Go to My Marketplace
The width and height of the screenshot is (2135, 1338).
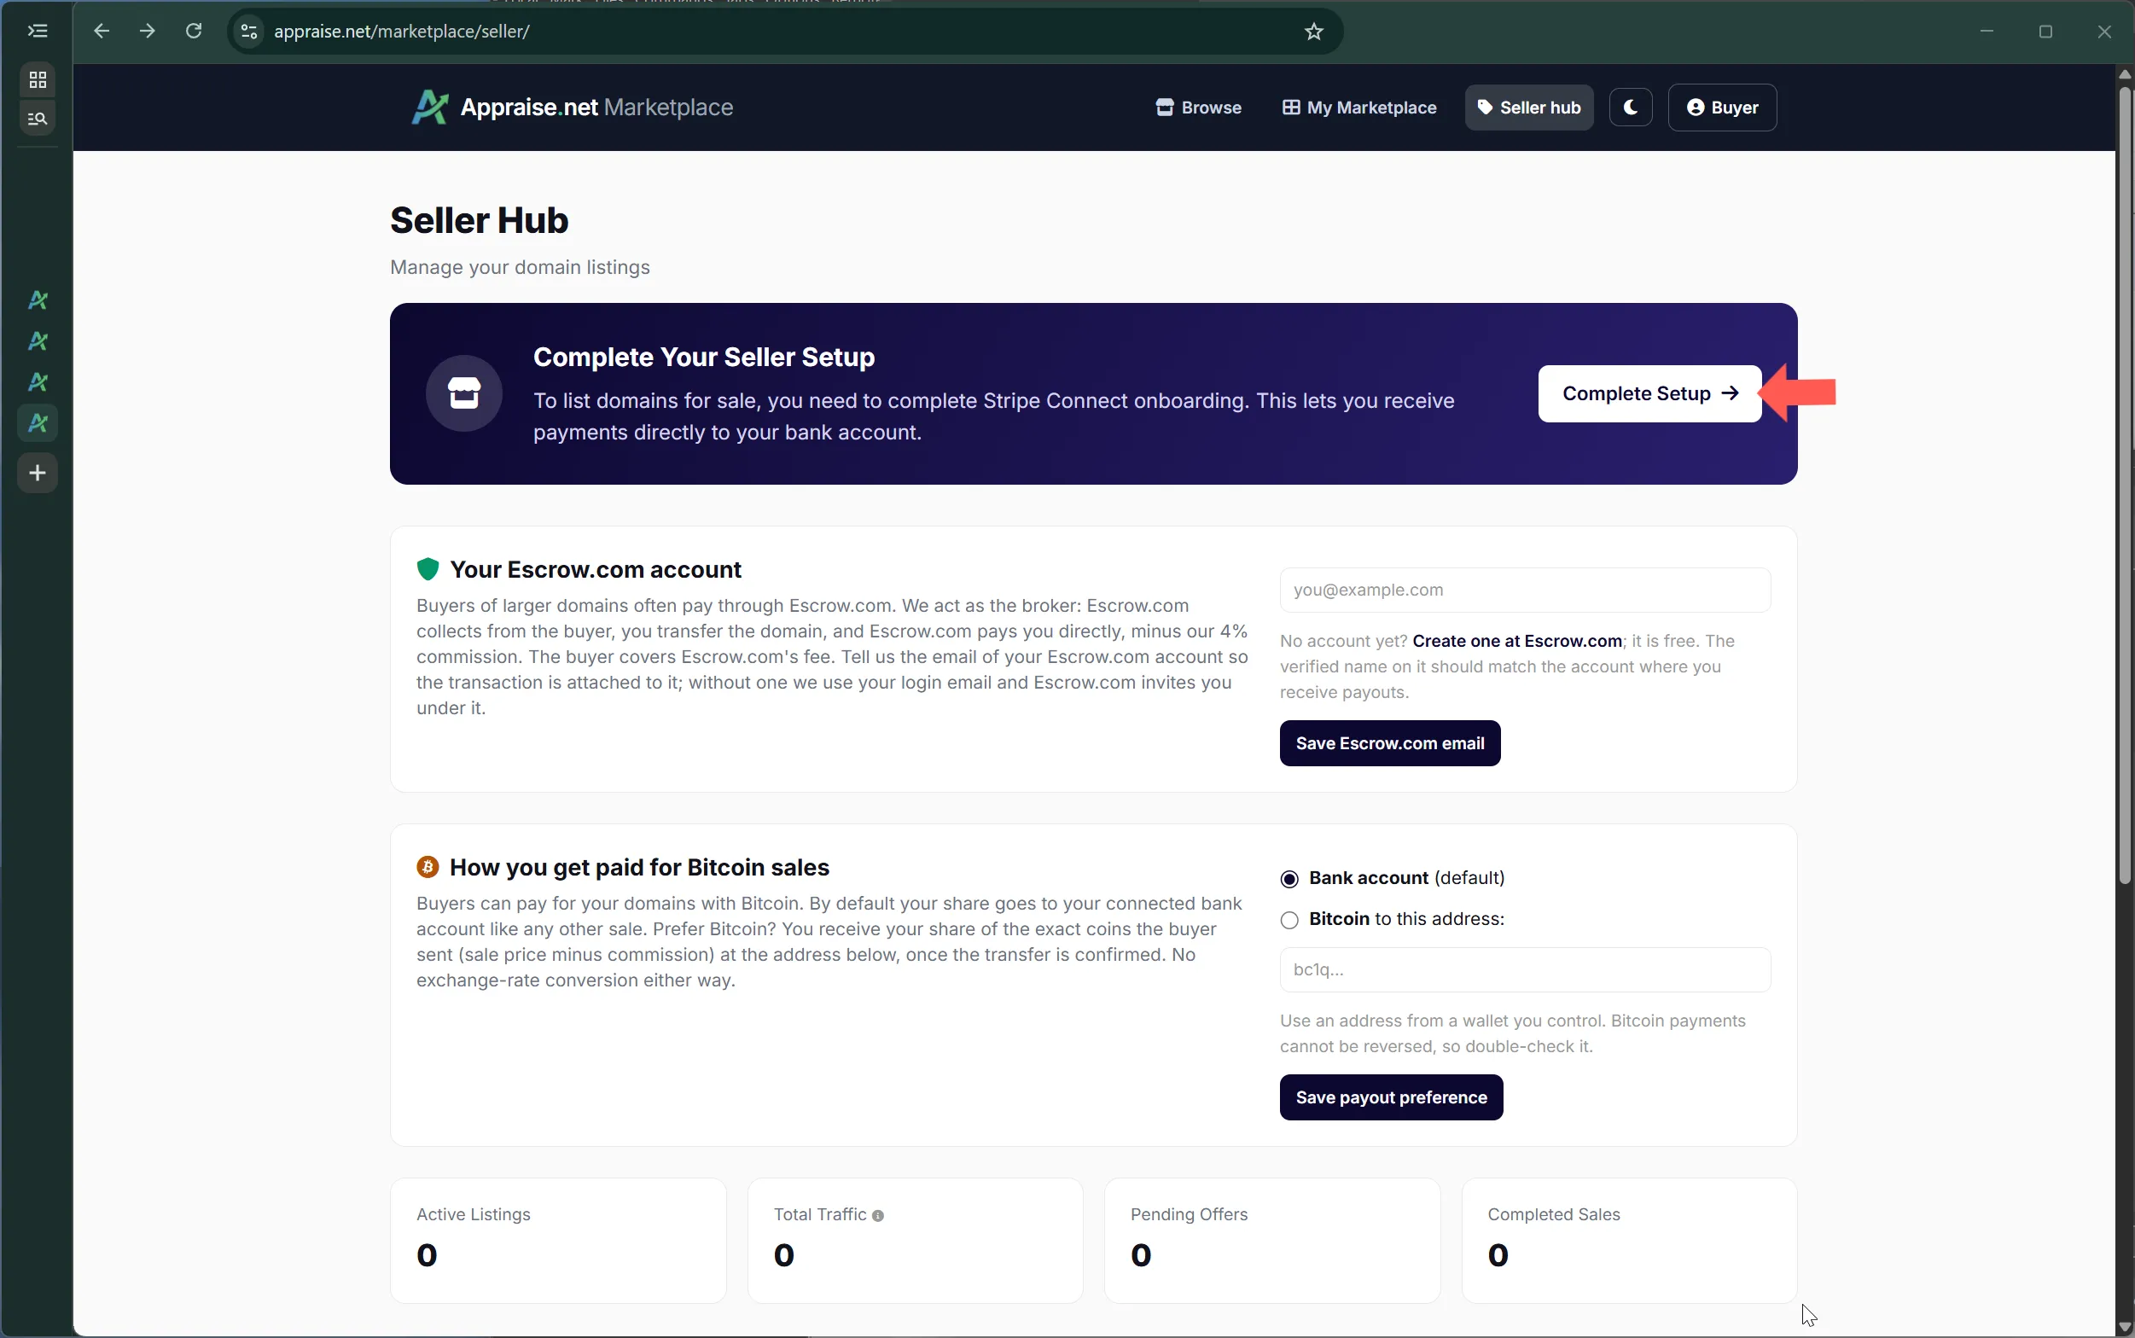[1360, 107]
